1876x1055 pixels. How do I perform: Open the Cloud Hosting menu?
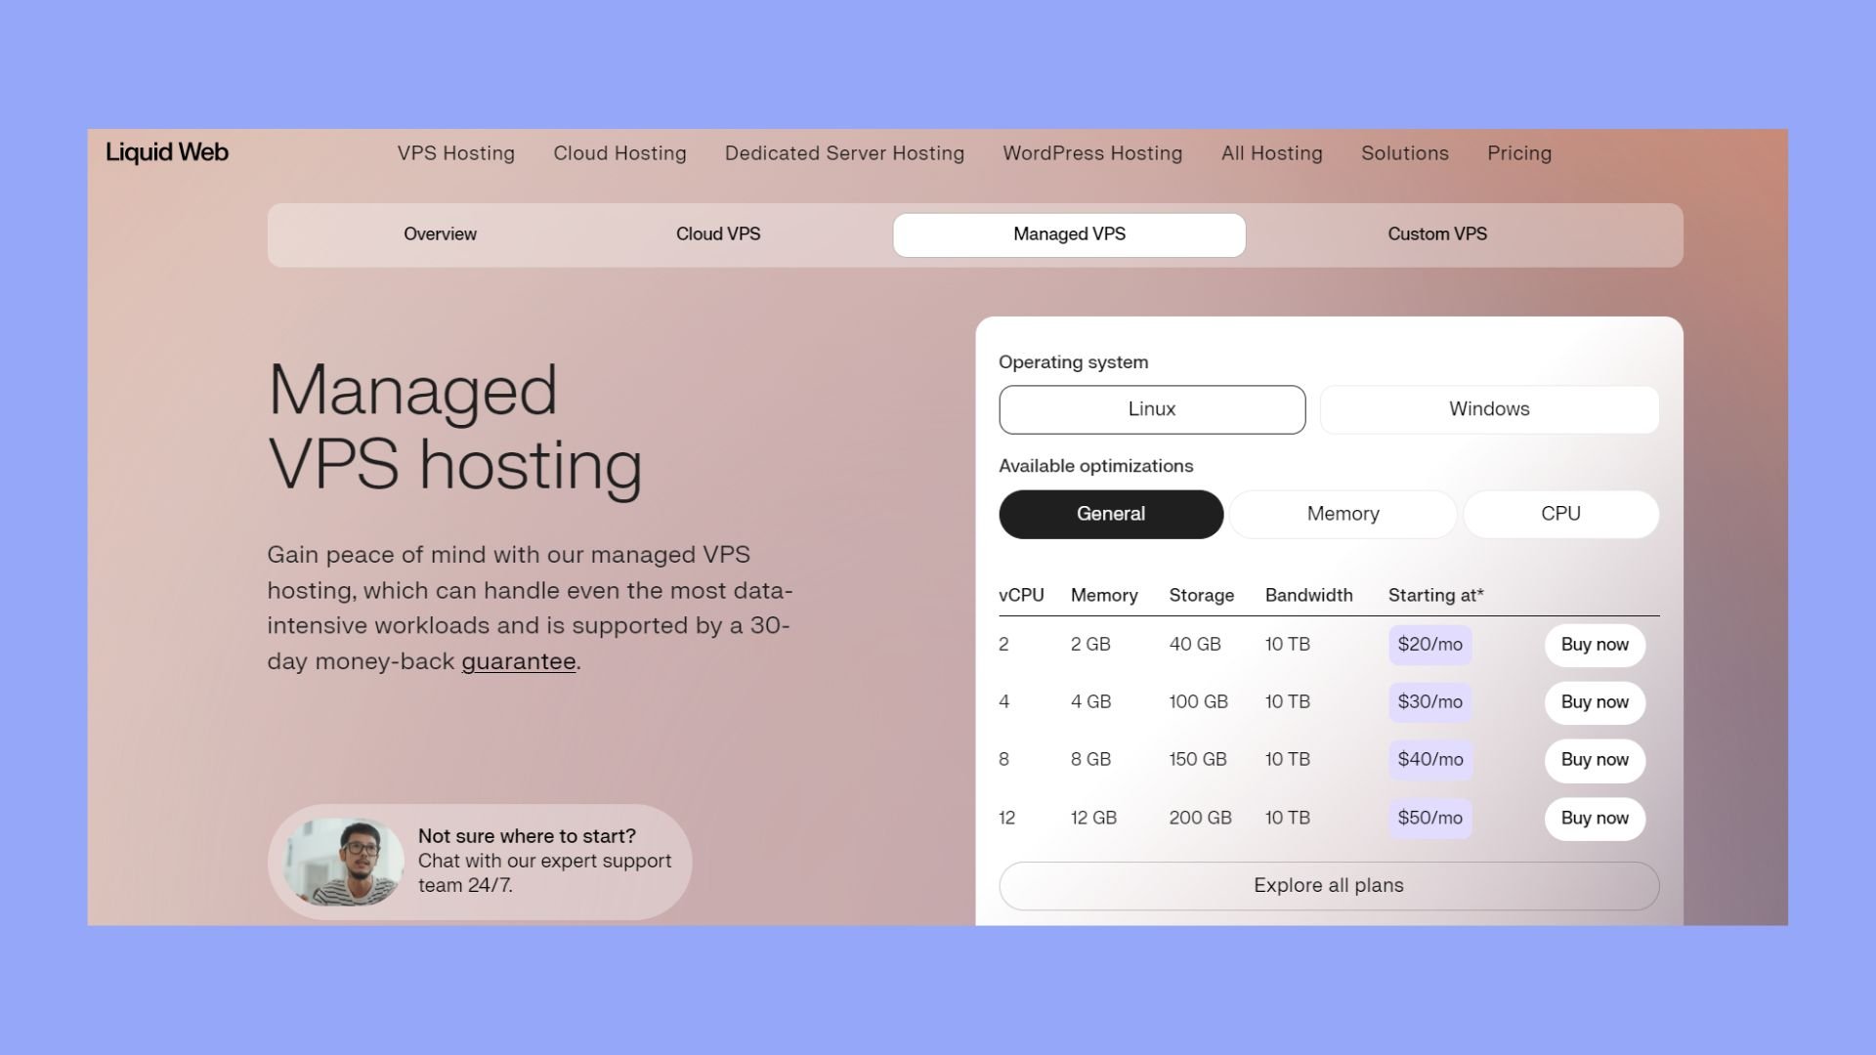tap(619, 153)
